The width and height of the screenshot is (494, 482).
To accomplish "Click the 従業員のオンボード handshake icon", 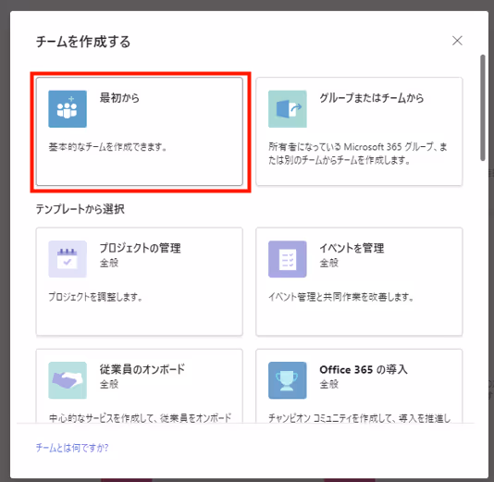I will pos(68,380).
